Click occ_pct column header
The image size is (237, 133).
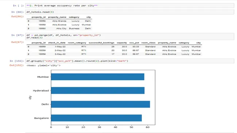click(x=134, y=43)
